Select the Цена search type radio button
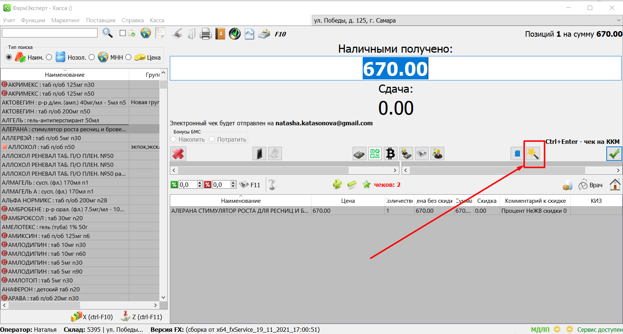Viewport: 623px width, 334px height. click(128, 57)
